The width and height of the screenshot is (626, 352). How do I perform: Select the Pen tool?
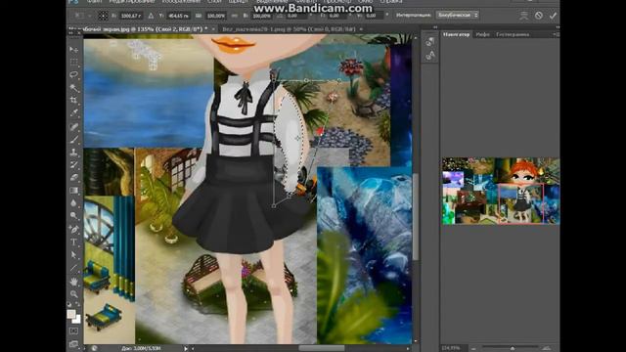(x=74, y=230)
